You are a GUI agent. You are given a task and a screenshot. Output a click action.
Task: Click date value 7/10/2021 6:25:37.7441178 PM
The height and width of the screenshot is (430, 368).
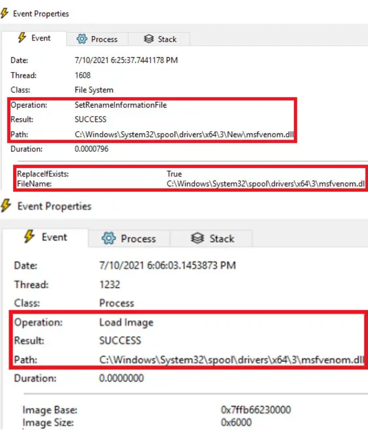126,60
